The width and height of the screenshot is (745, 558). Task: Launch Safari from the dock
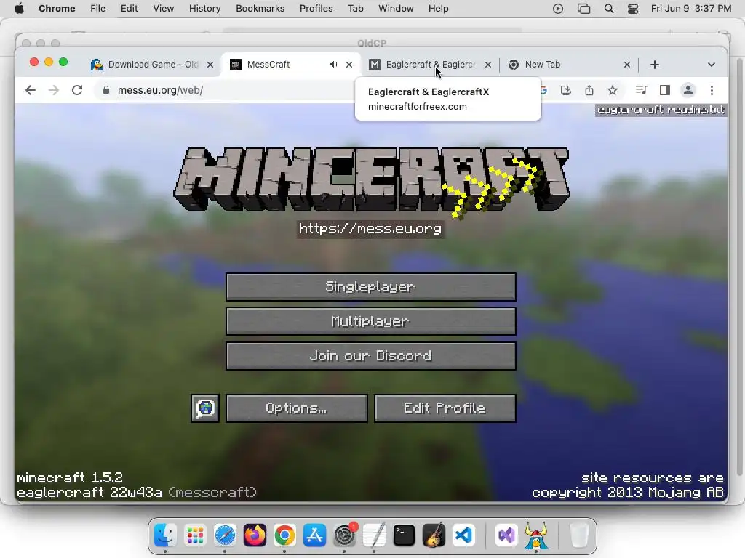tap(225, 535)
